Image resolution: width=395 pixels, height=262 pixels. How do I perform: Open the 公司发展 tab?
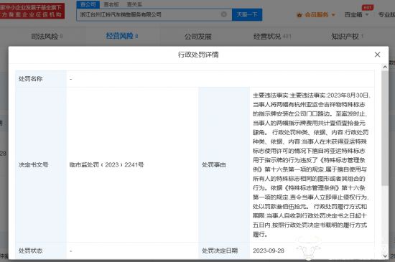197,37
